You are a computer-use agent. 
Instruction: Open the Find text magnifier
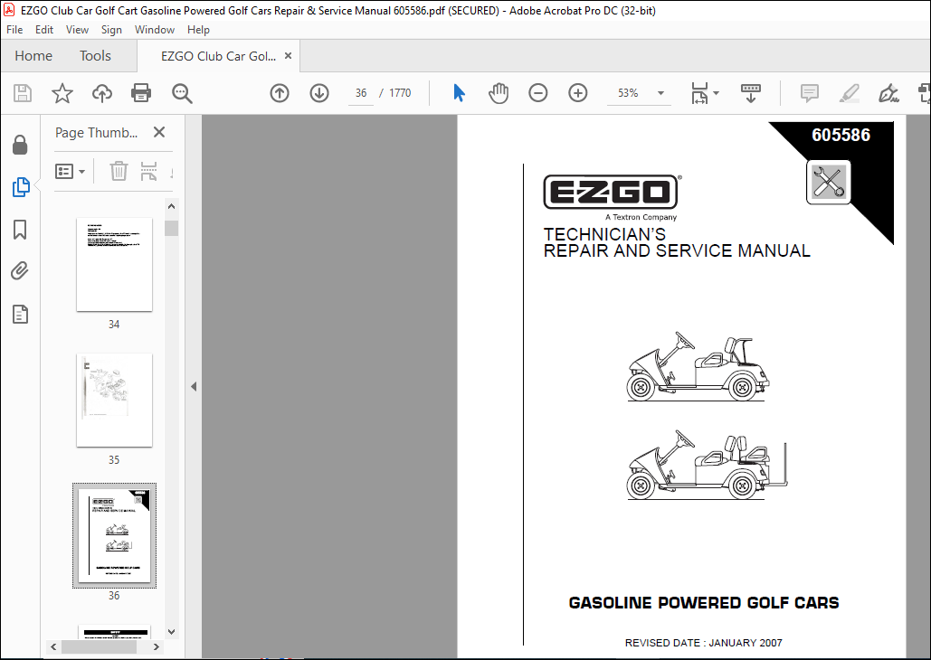tap(182, 93)
